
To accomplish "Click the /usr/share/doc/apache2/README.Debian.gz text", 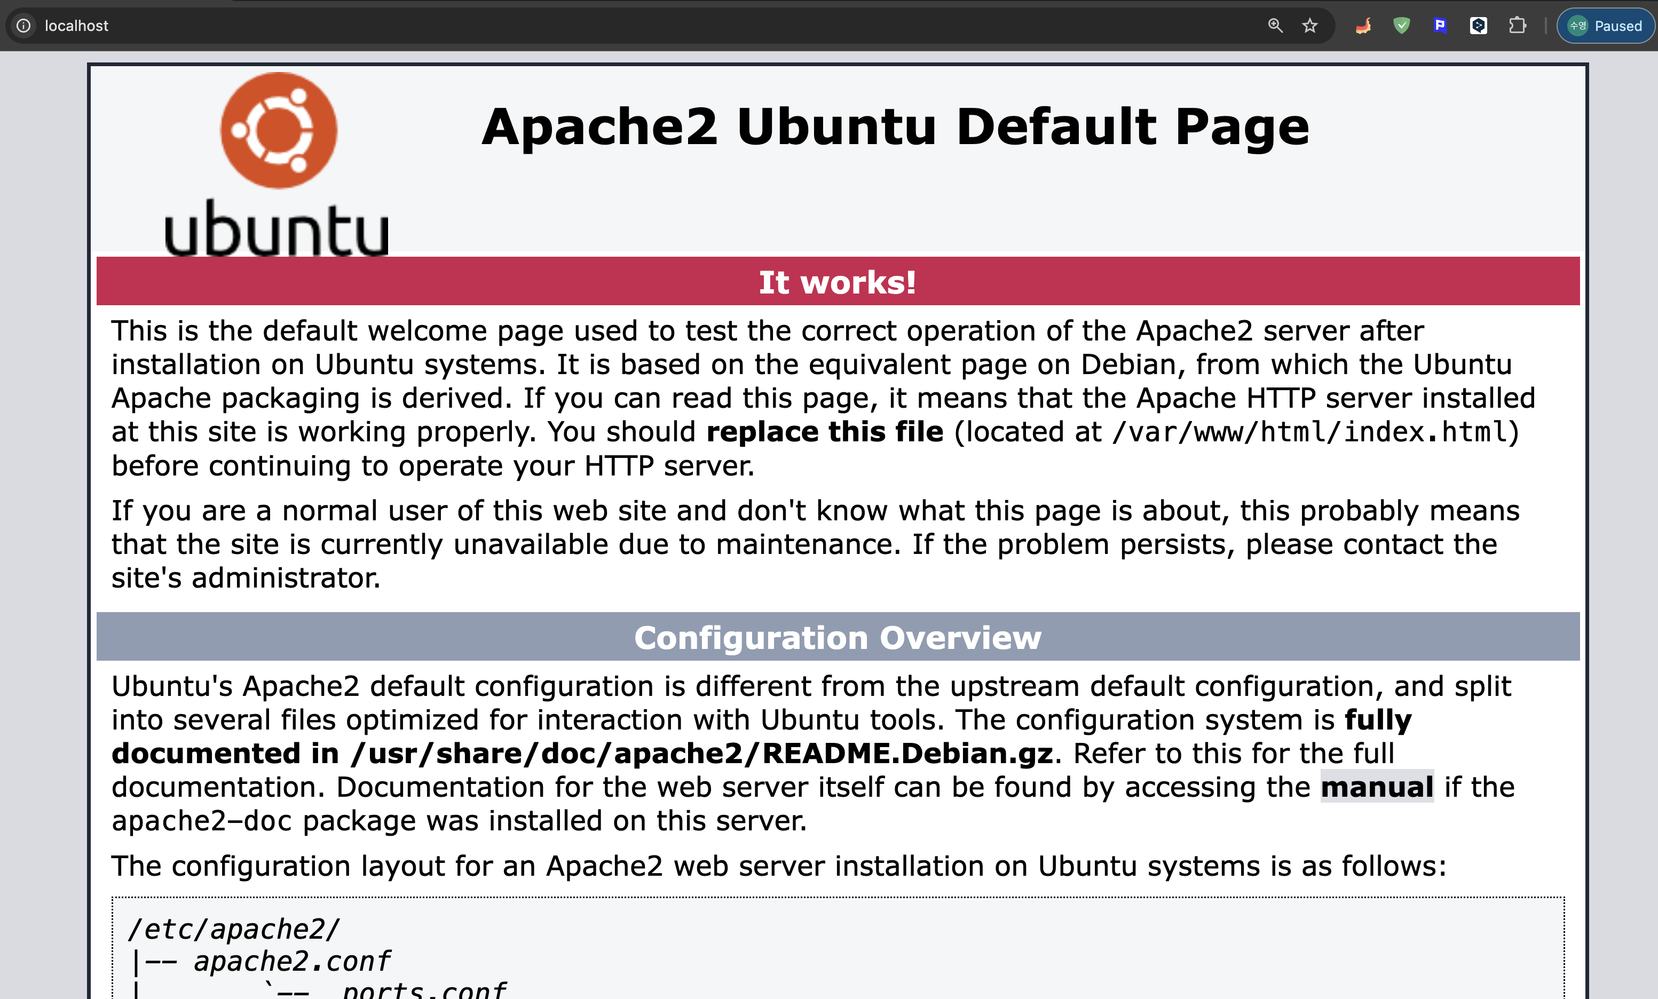I will pos(702,753).
